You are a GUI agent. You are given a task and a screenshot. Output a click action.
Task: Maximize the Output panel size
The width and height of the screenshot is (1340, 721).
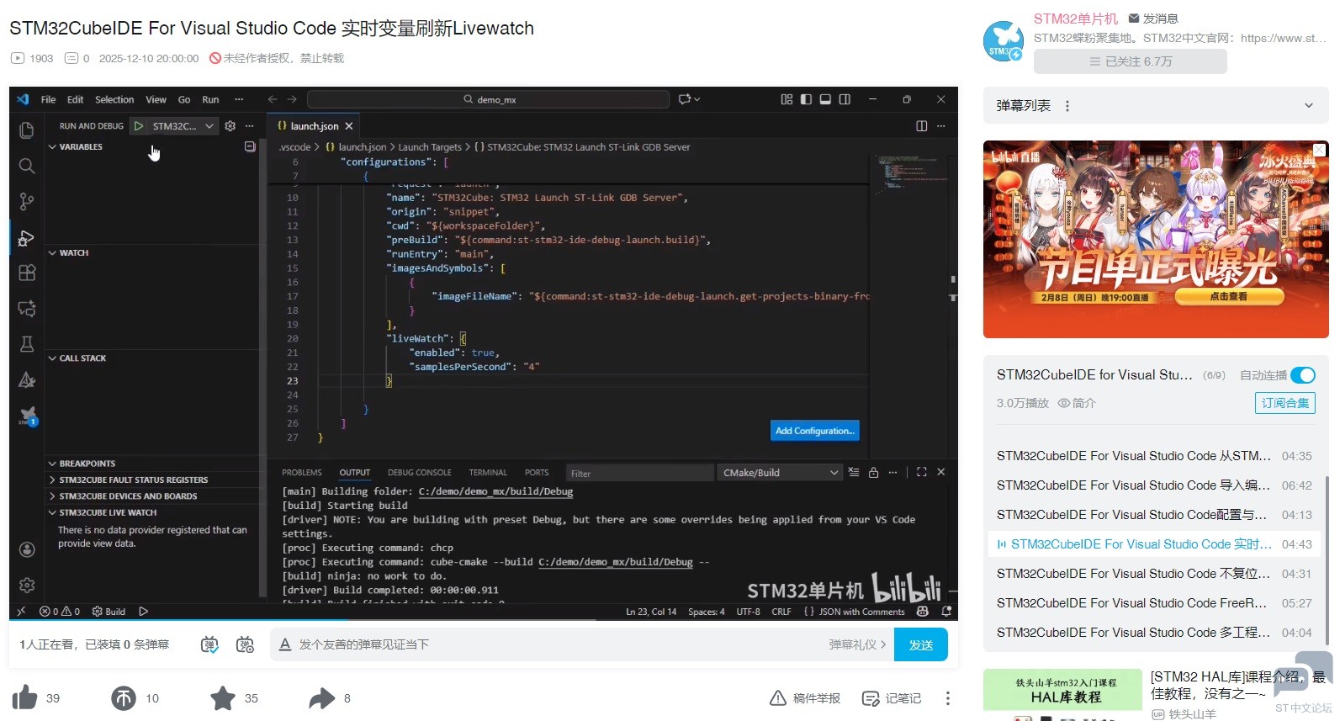click(x=922, y=472)
